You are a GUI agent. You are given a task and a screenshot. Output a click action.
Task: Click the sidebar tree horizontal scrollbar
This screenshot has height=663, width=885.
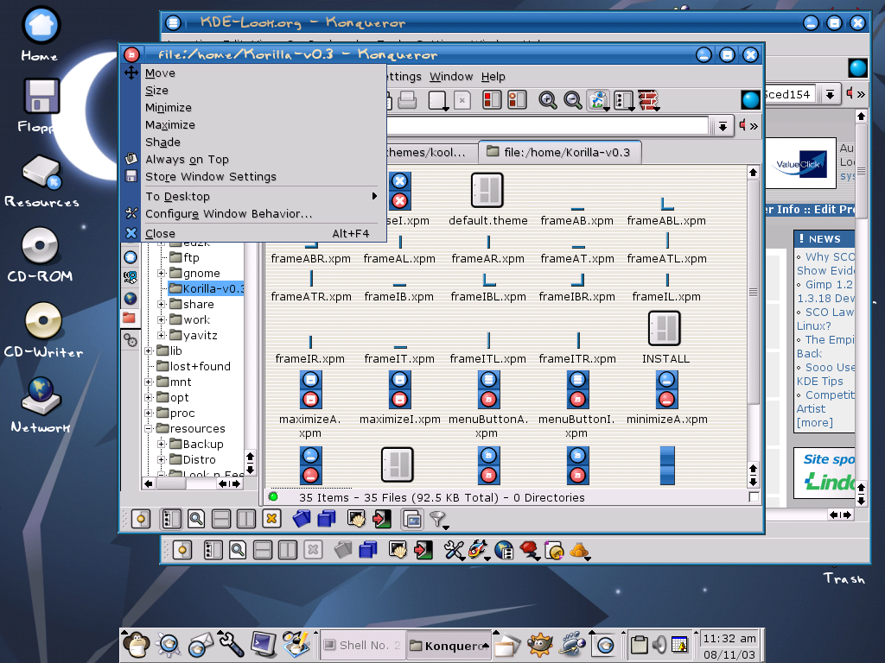(171, 483)
